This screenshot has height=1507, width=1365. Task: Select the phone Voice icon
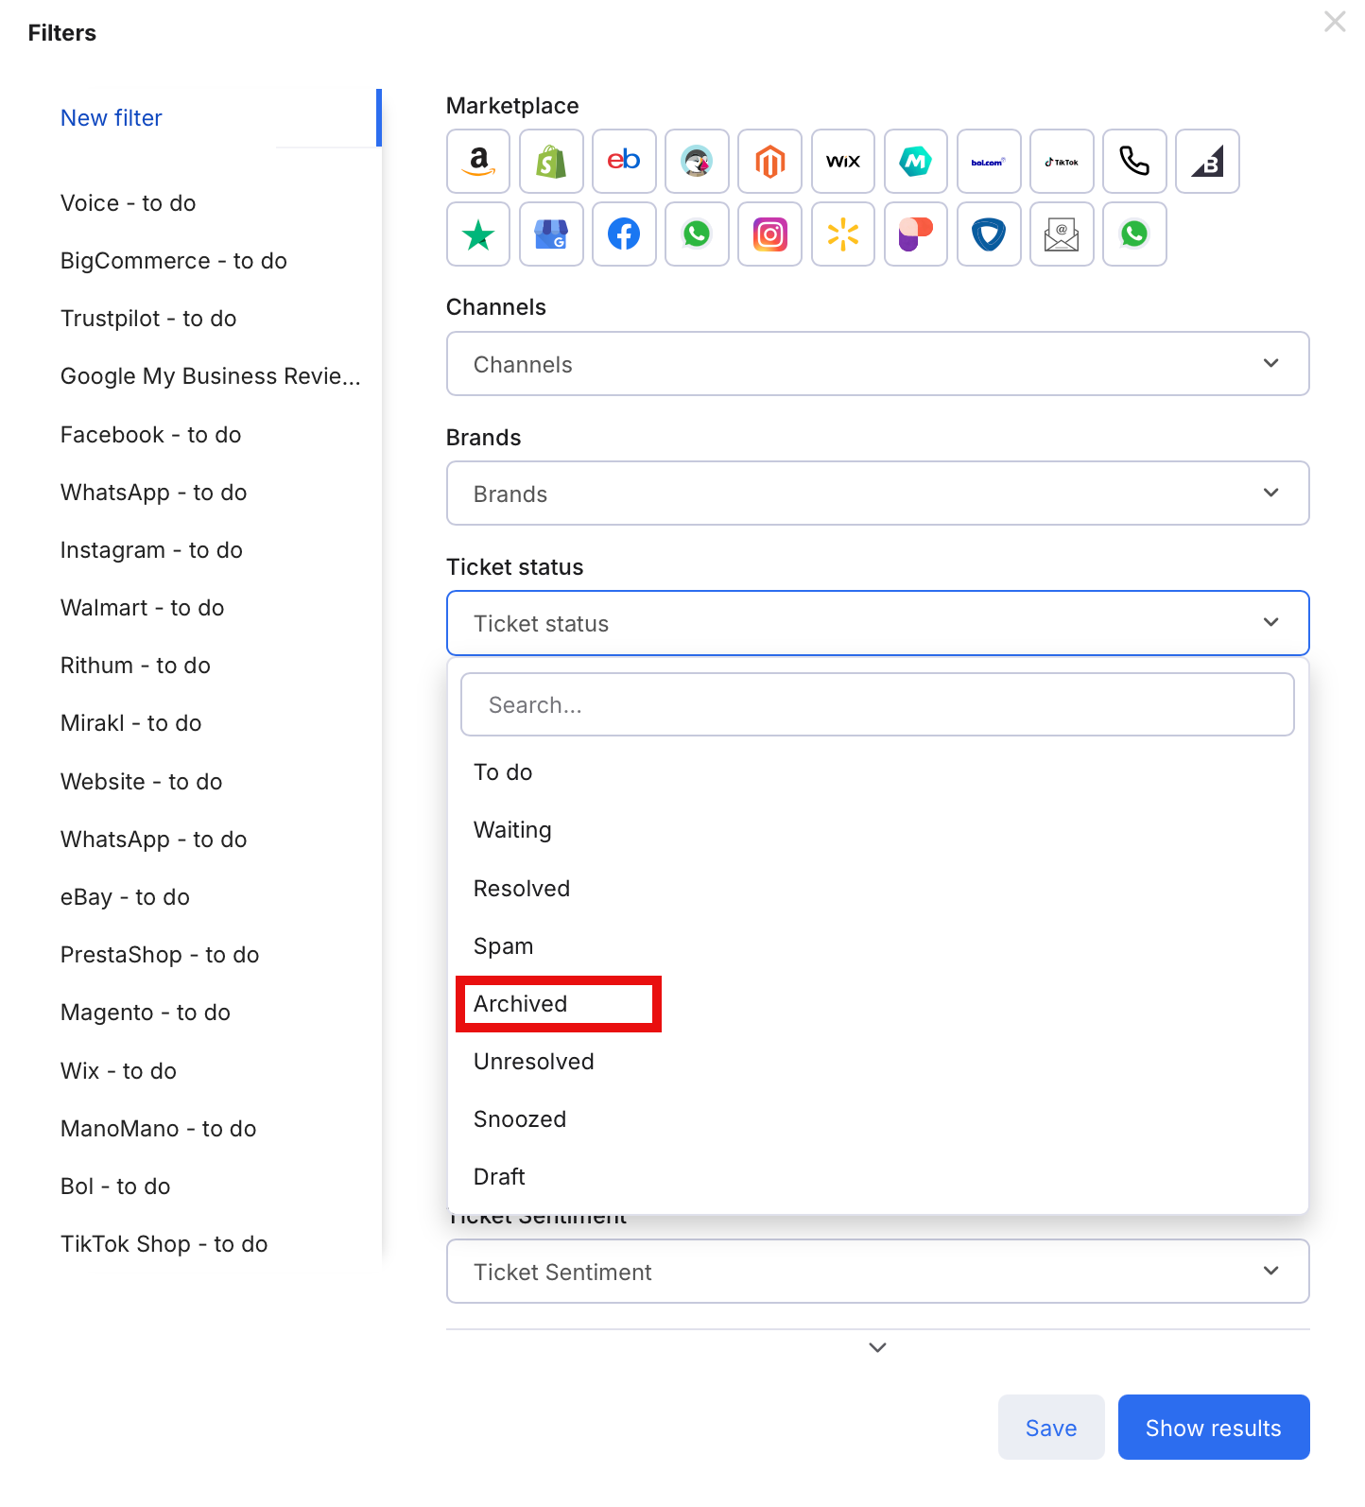coord(1134,162)
